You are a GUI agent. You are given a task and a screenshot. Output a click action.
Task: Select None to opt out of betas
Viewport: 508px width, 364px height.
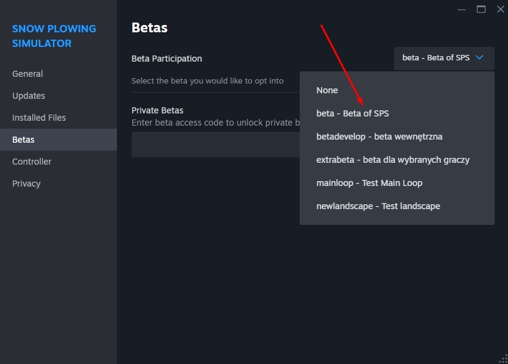(x=327, y=90)
